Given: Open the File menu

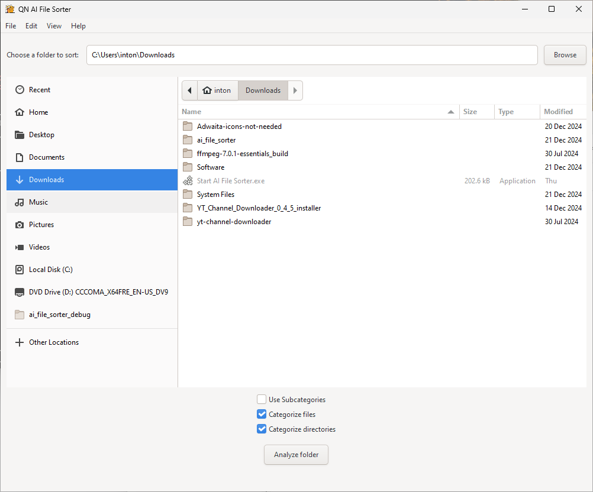Looking at the screenshot, I should (10, 25).
